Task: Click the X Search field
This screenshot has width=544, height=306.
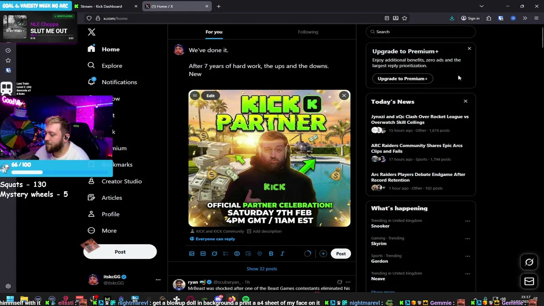Action: (421, 32)
